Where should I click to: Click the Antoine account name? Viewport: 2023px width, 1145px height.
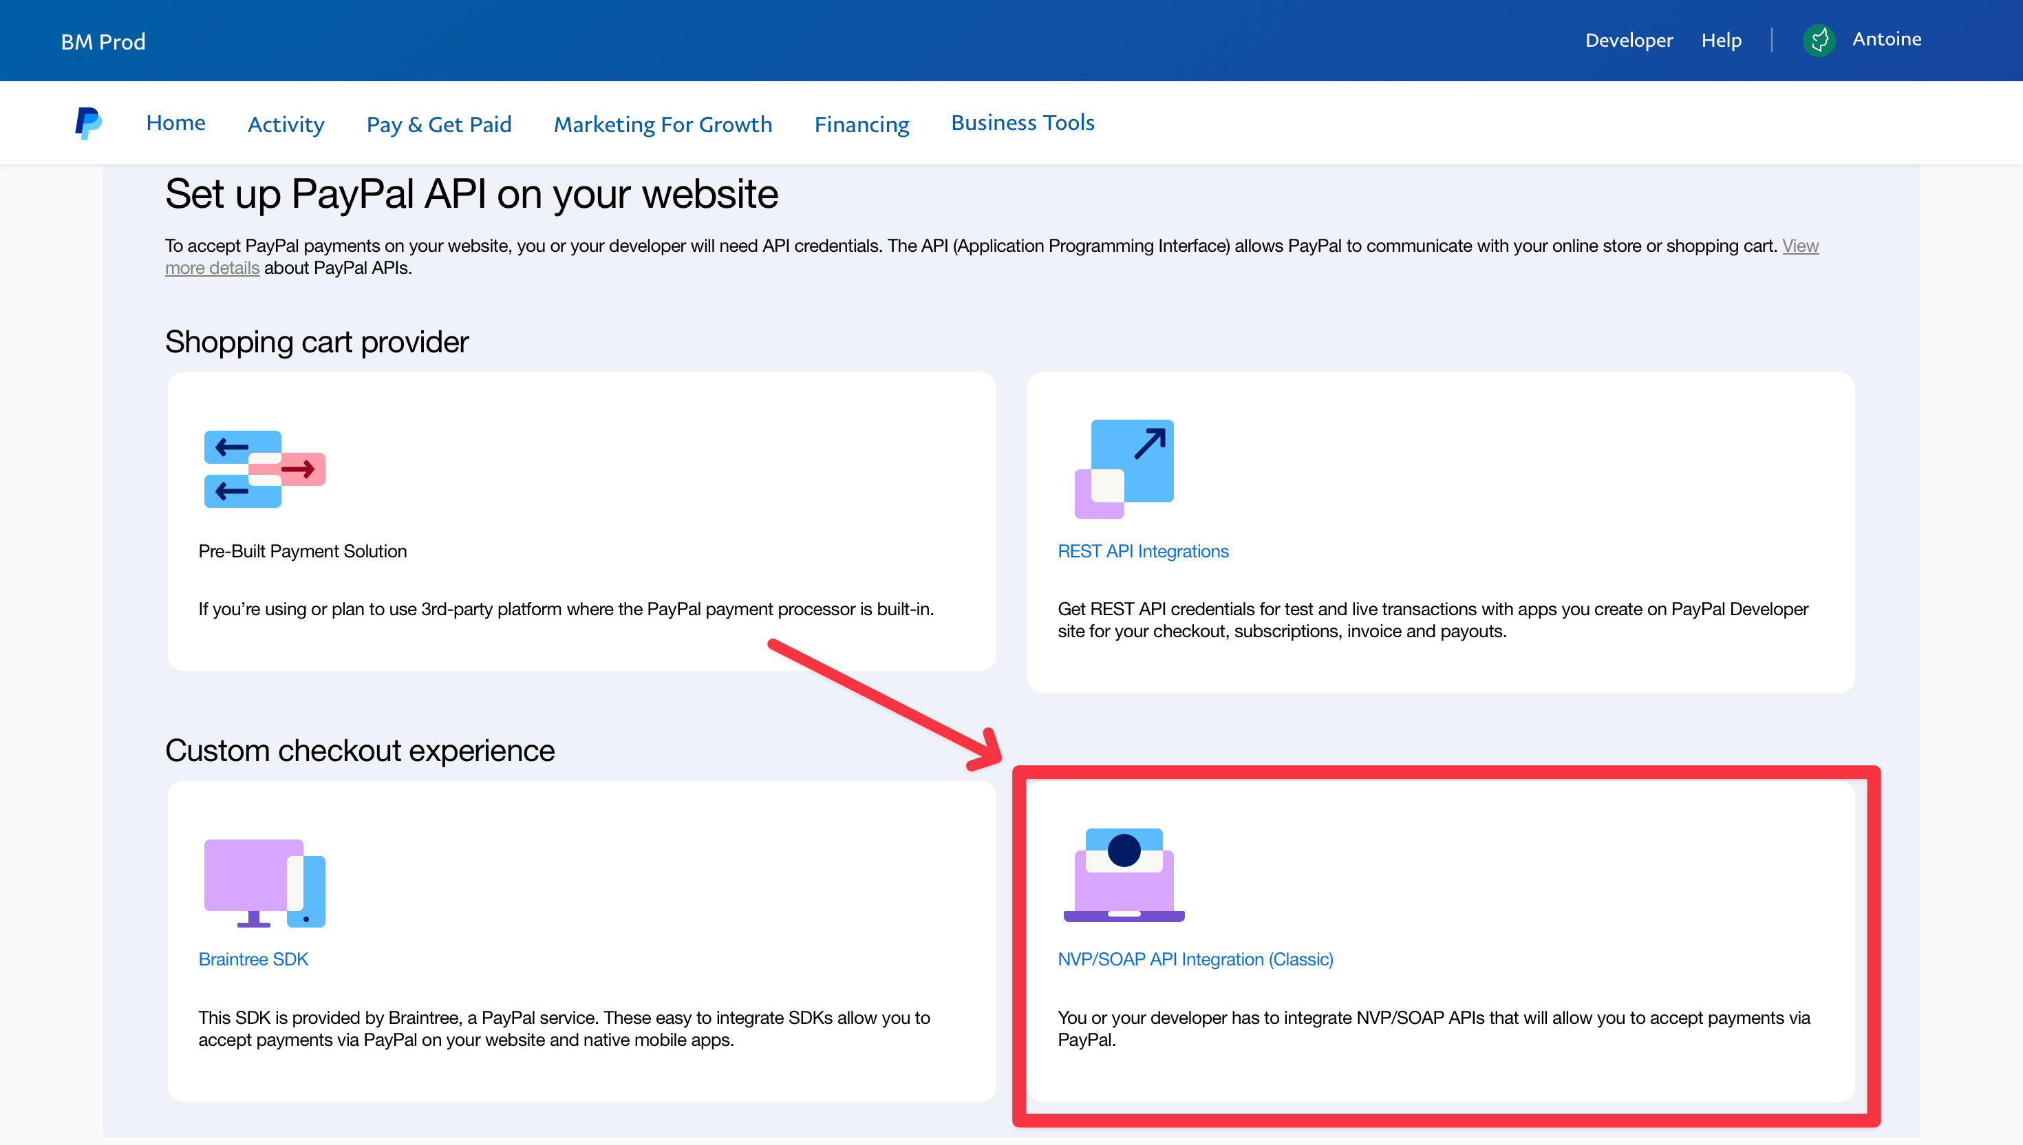click(1885, 39)
